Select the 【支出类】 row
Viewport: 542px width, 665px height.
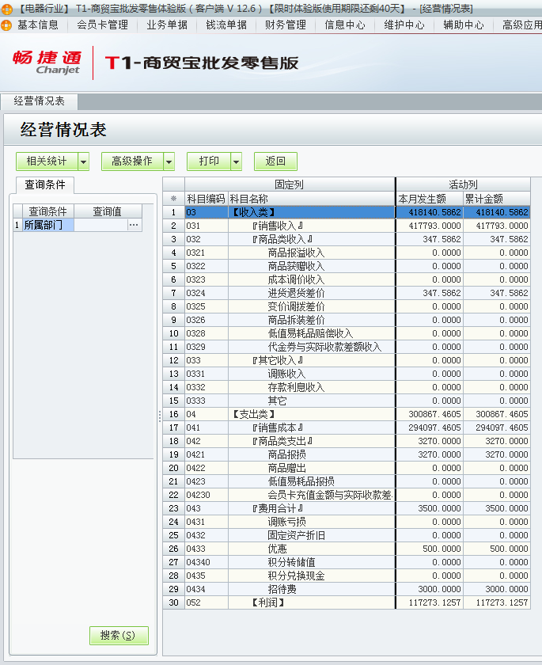tap(347, 414)
